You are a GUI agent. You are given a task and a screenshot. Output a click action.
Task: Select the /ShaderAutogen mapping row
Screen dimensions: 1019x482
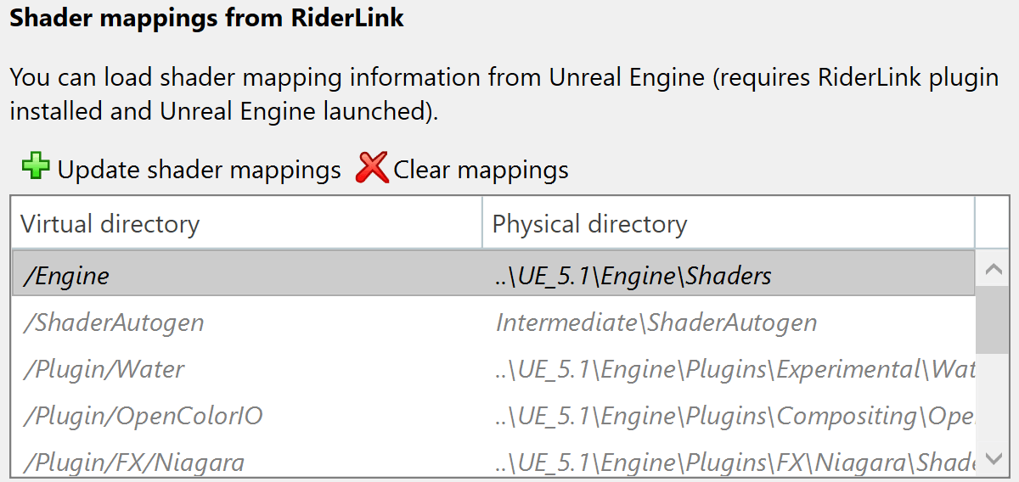pos(113,322)
